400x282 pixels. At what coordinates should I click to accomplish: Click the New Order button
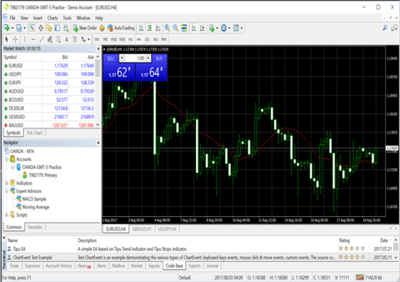(85, 28)
